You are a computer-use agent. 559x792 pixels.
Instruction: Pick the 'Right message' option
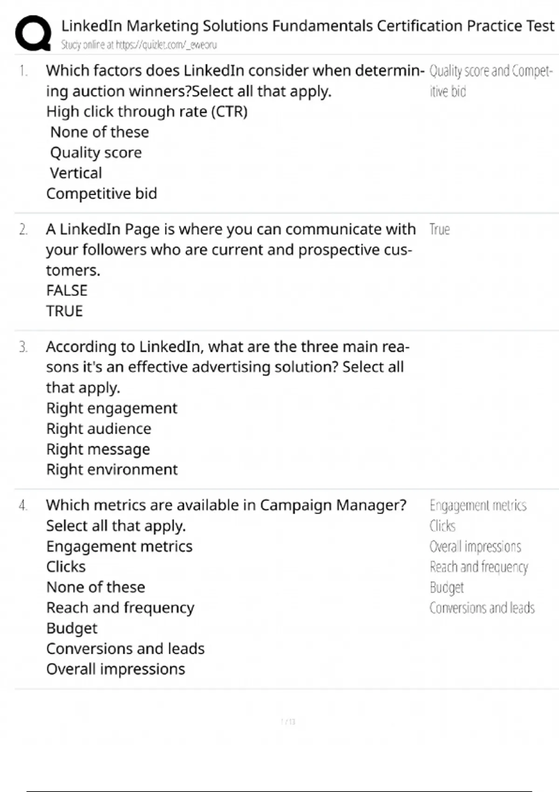pos(98,450)
